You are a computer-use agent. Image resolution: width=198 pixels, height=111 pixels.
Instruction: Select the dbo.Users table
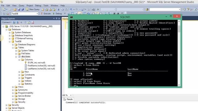coord(26,57)
